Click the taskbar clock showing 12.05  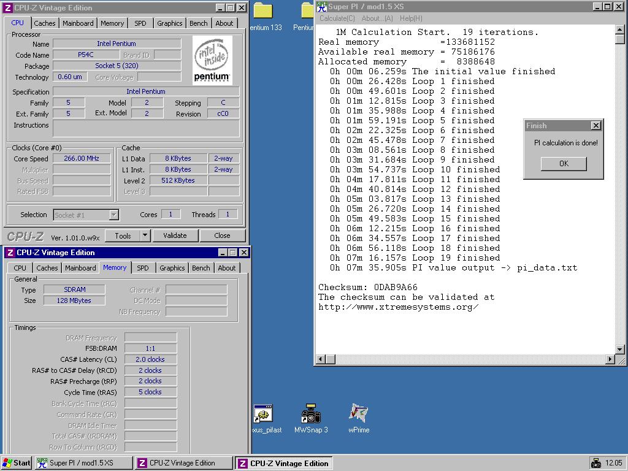click(613, 463)
